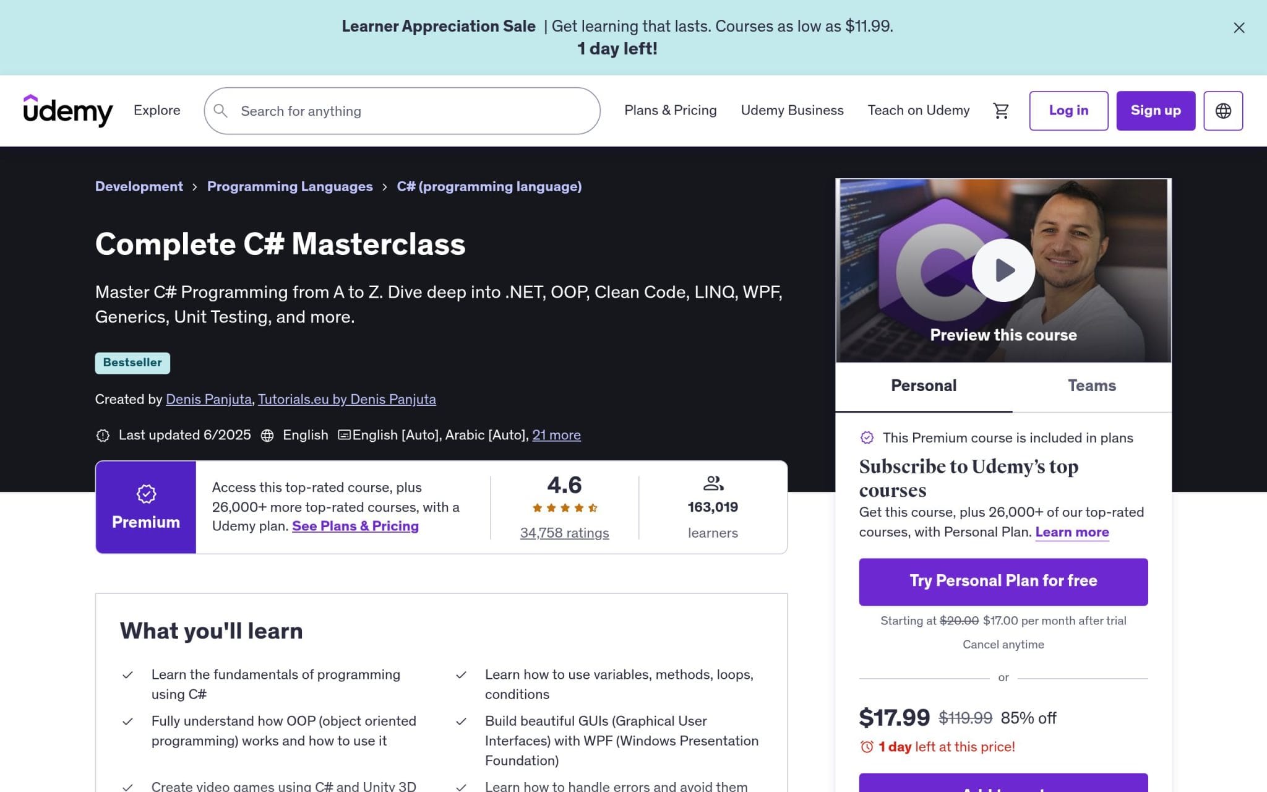Open the 34,758 ratings link
The image size is (1267, 792).
(564, 533)
